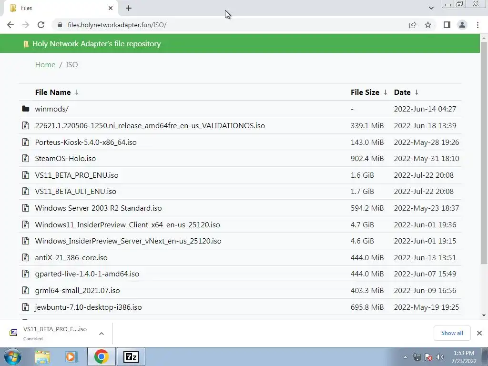Open Holy Network Adapter's file repository title
The height and width of the screenshot is (366, 488).
(96, 43)
